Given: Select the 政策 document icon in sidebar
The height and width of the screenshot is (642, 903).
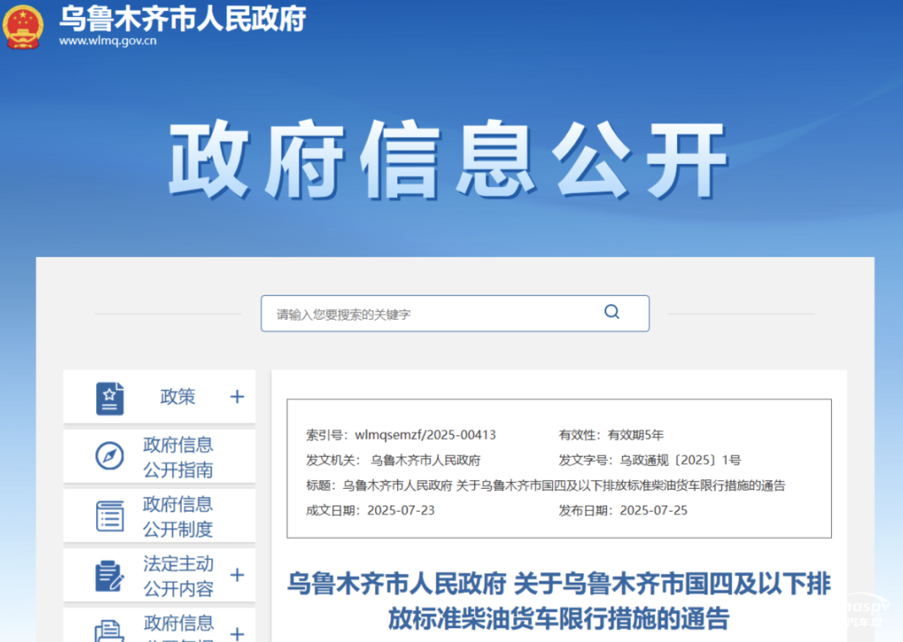Looking at the screenshot, I should (x=111, y=396).
